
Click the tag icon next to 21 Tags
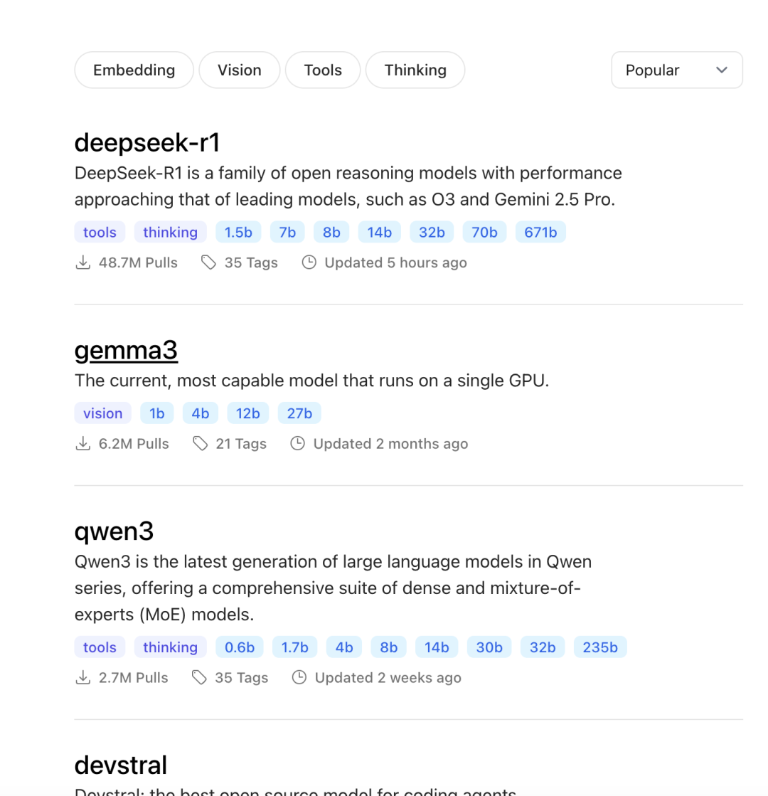tap(200, 444)
